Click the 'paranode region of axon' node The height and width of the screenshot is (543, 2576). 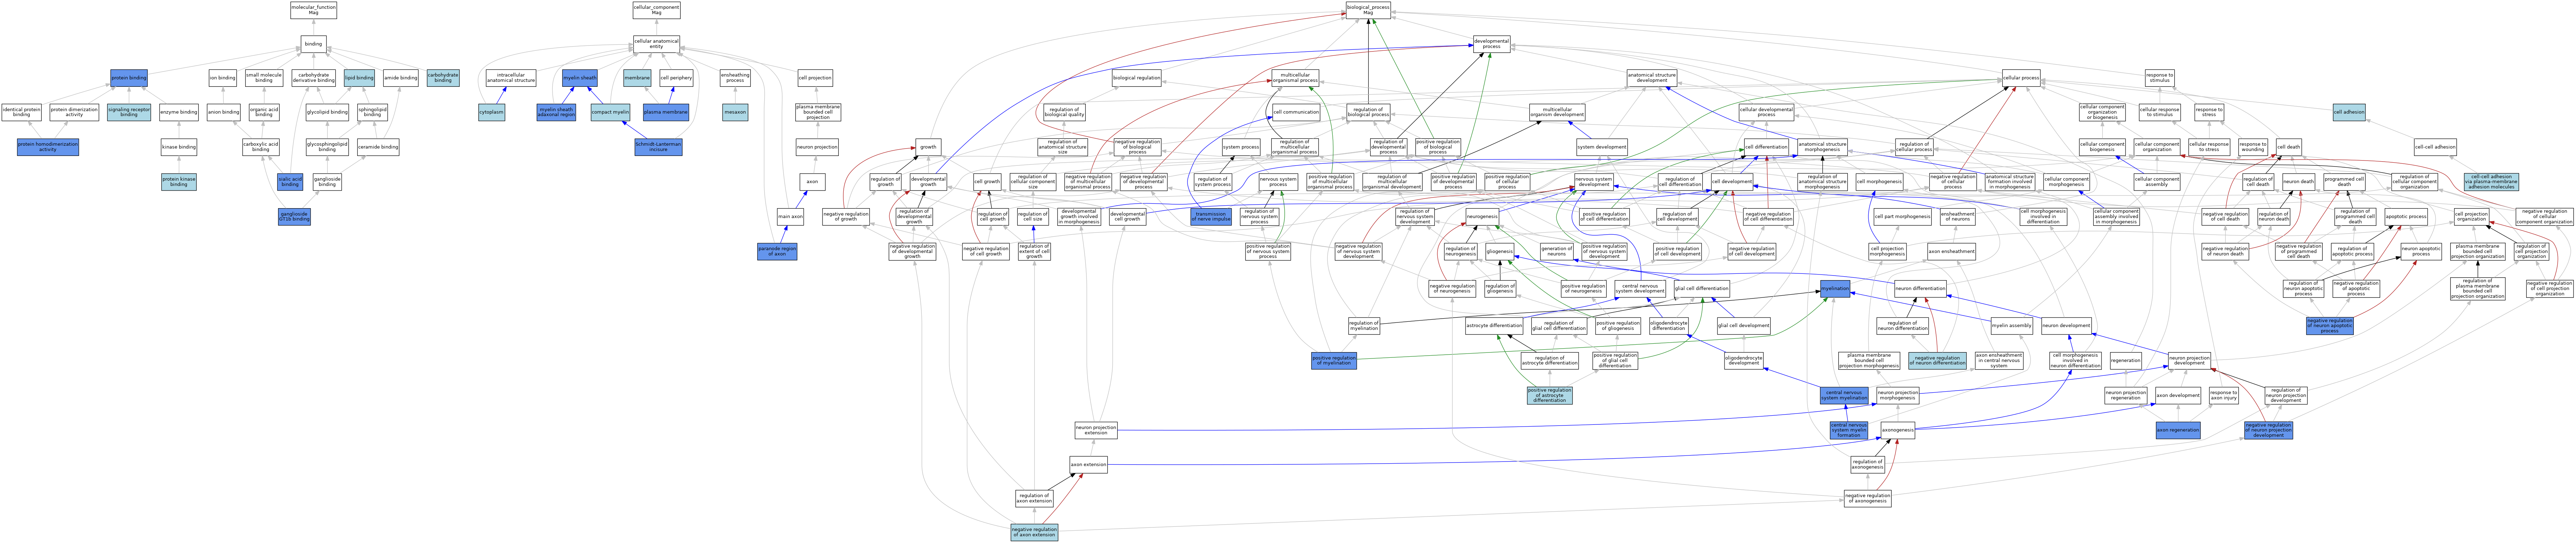click(777, 252)
